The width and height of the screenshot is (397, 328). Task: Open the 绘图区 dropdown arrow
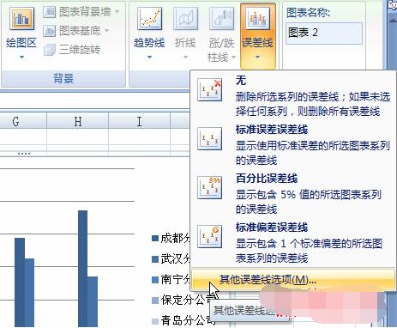click(21, 58)
